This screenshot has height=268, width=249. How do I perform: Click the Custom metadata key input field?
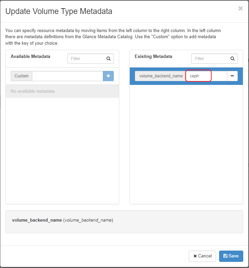[67, 76]
